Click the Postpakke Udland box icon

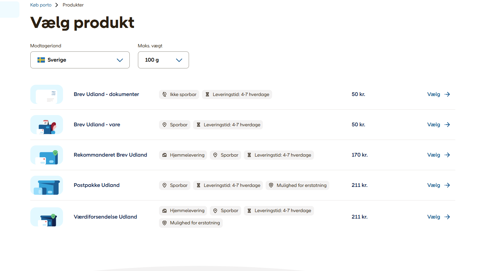47,185
